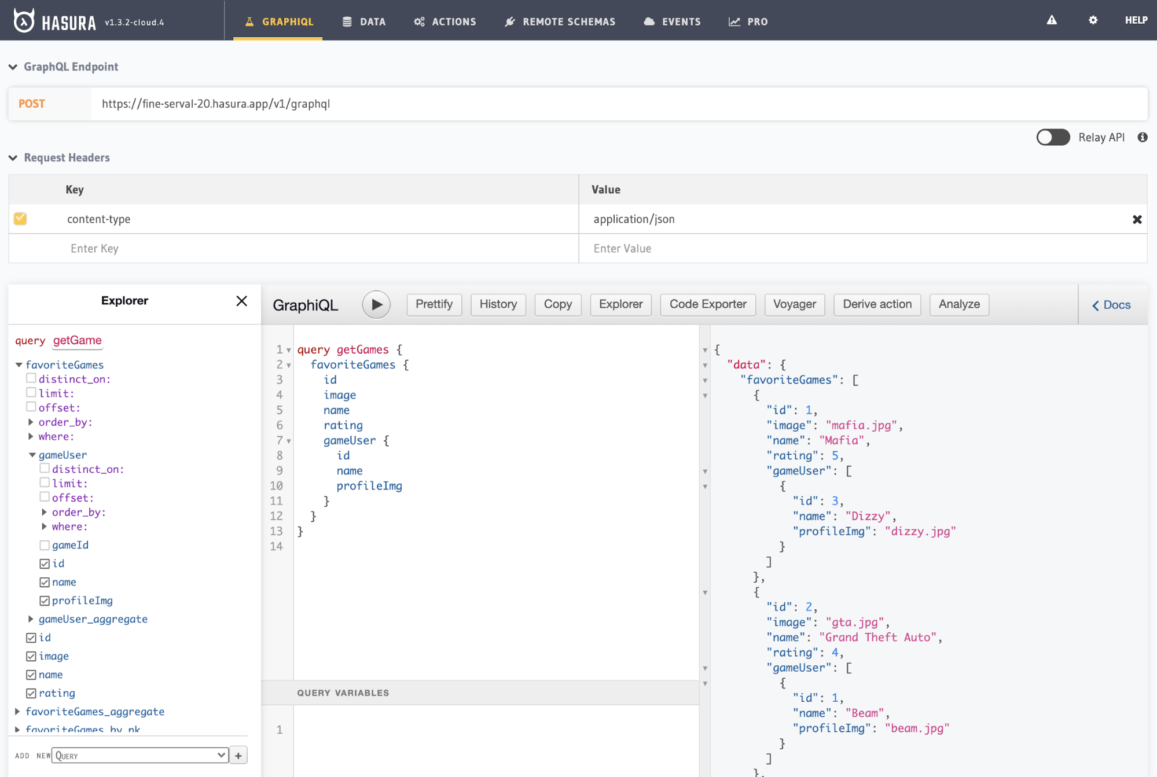Open the Actions tab
1157x777 pixels.
(x=445, y=21)
